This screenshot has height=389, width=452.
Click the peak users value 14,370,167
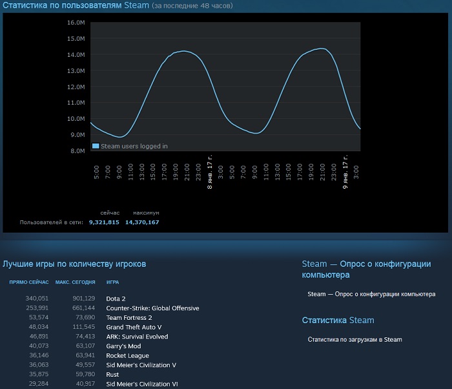142,222
